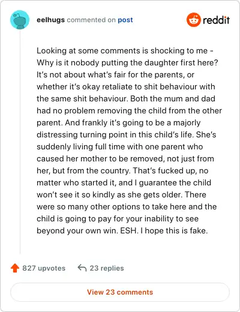Image resolution: width=240 pixels, height=312 pixels.
Task: Click the line mentioning 'putting the daughter first'
Action: click(127, 62)
